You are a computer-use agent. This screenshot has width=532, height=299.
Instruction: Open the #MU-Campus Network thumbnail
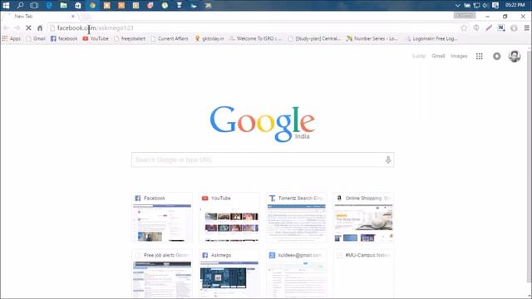click(x=363, y=275)
